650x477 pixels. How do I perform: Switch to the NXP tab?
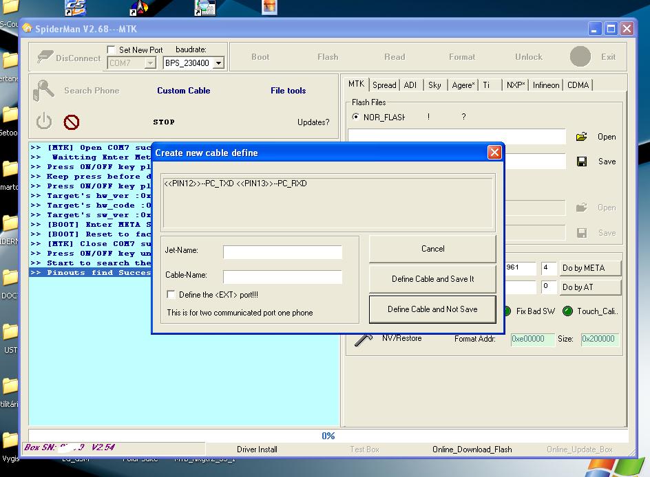tap(515, 85)
